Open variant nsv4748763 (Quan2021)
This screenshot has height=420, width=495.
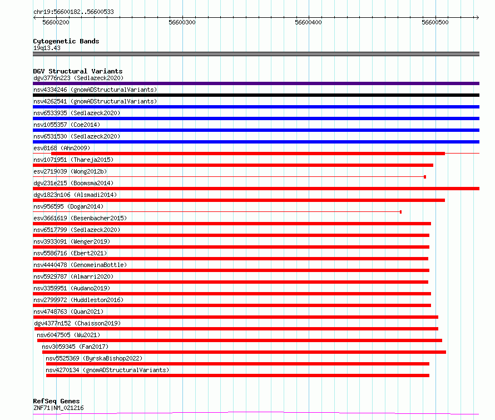tap(68, 312)
